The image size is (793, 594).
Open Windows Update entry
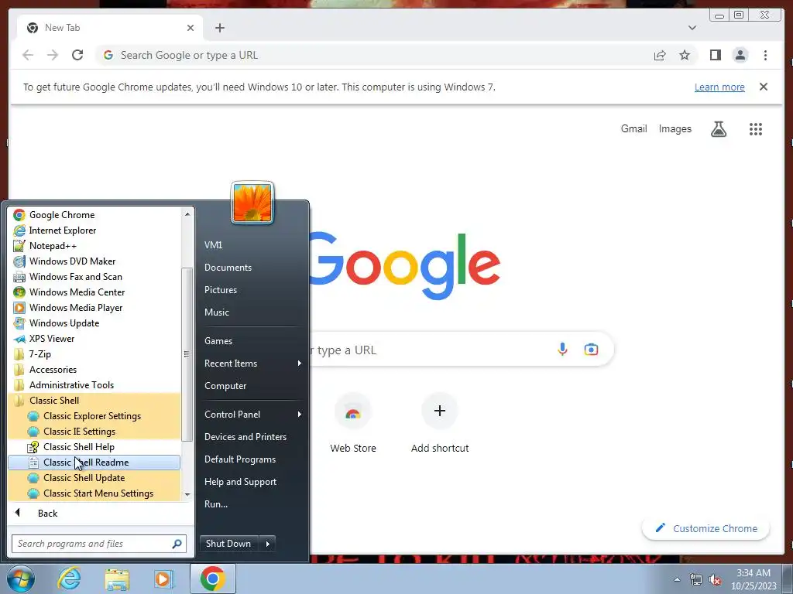tap(94, 323)
